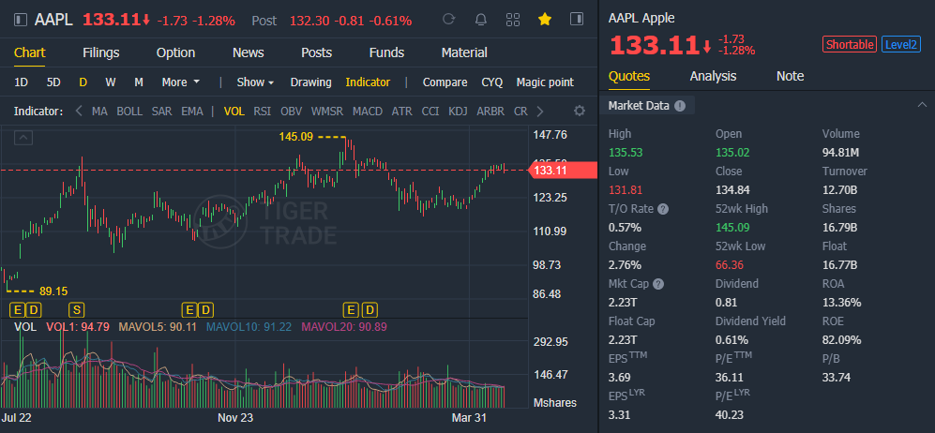This screenshot has width=935, height=433.
Task: Enable the EMA indicator
Action: pyautogui.click(x=192, y=112)
